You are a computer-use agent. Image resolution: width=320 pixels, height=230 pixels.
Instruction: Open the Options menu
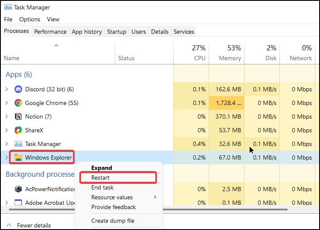29,19
